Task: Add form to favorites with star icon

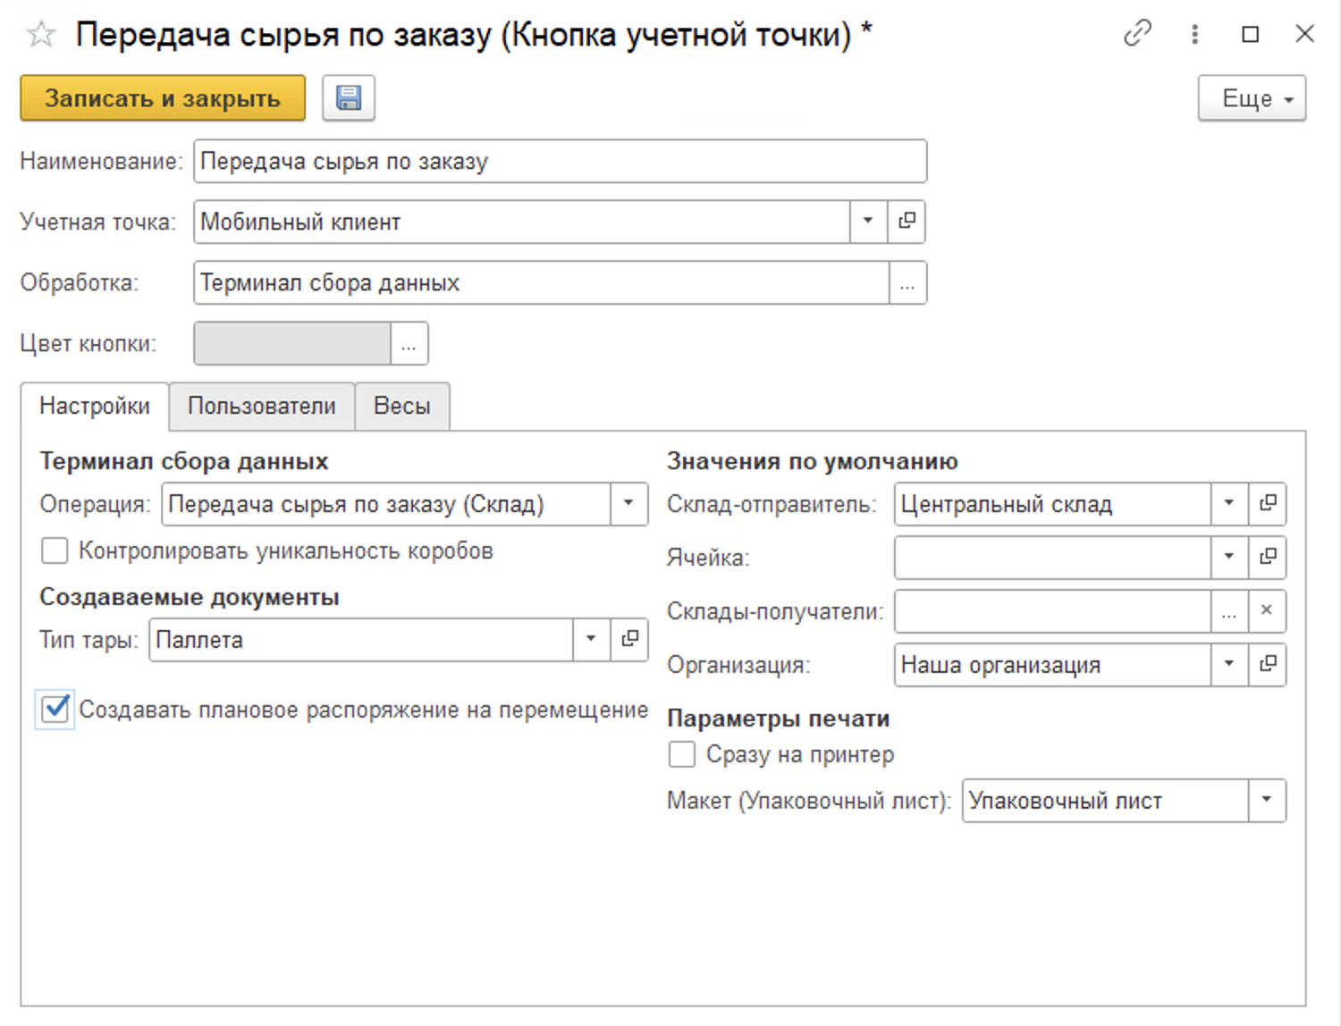Action: point(41,35)
